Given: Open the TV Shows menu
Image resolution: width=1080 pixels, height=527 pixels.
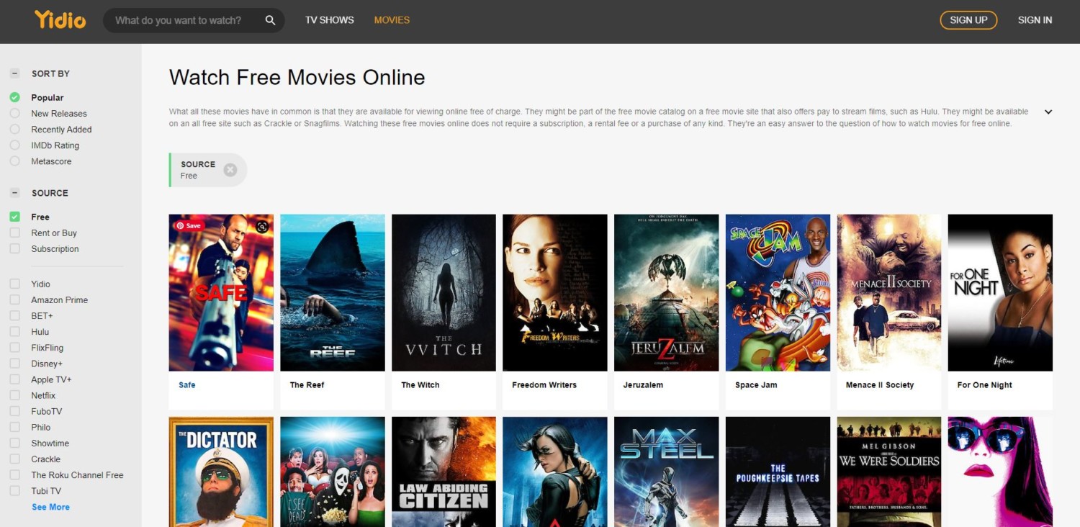Looking at the screenshot, I should [329, 20].
